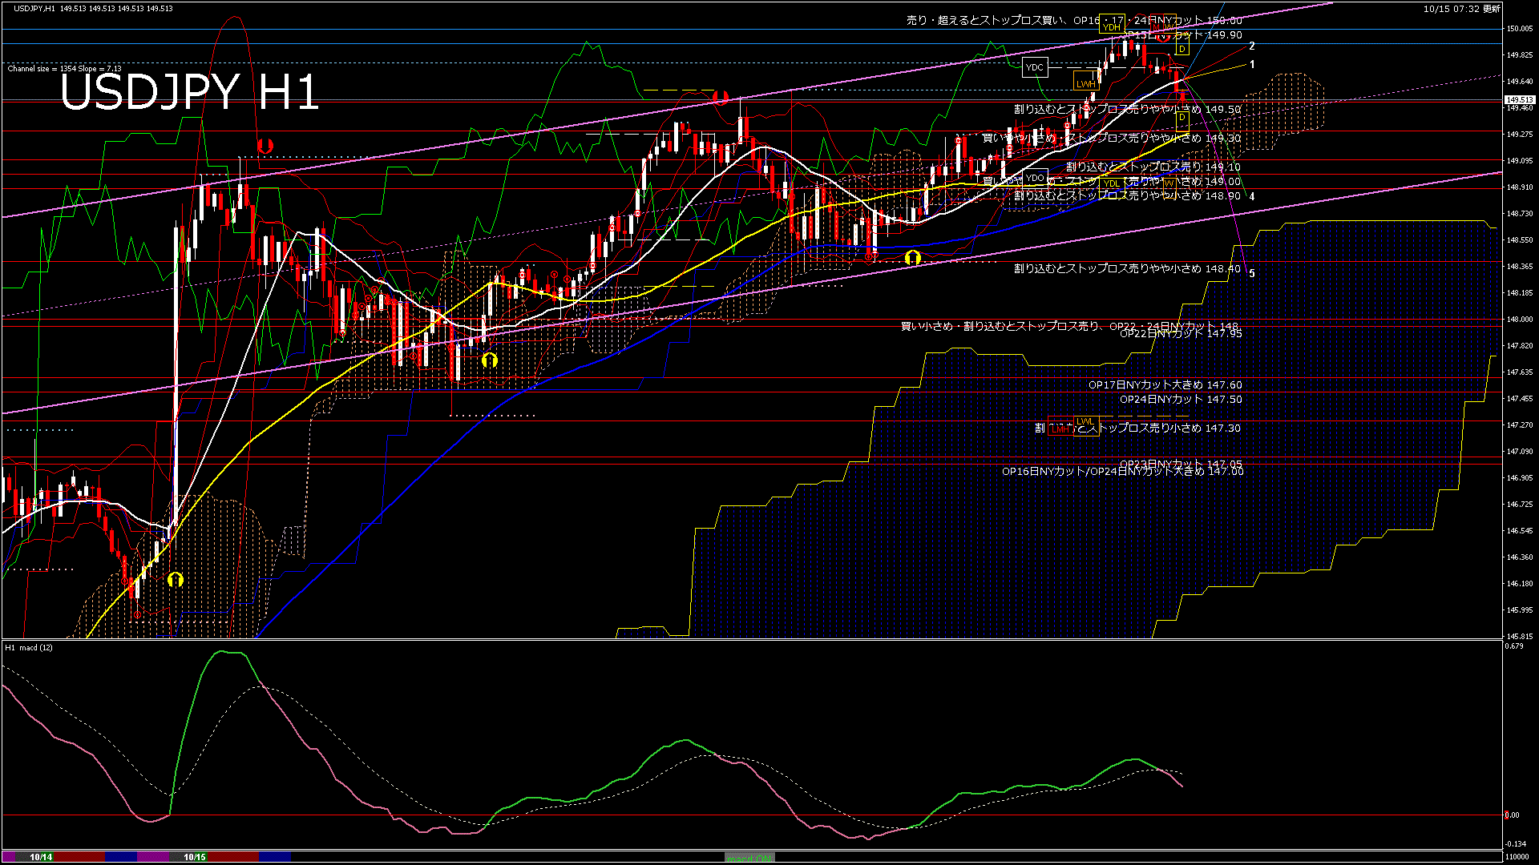
Task: Click yellow horseshoe marker on 148.40 line
Action: pos(912,257)
